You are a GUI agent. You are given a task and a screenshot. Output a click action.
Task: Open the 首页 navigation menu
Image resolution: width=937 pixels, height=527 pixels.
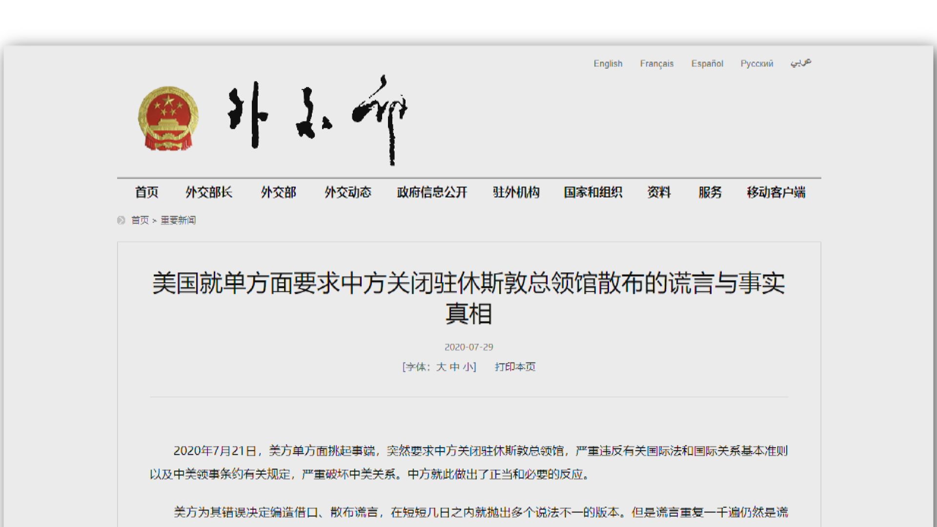[147, 192]
